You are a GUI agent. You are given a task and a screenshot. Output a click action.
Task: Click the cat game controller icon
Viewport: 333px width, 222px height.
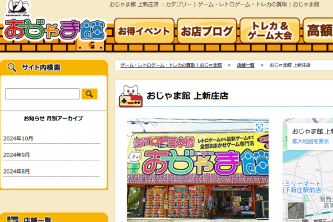coord(130,96)
